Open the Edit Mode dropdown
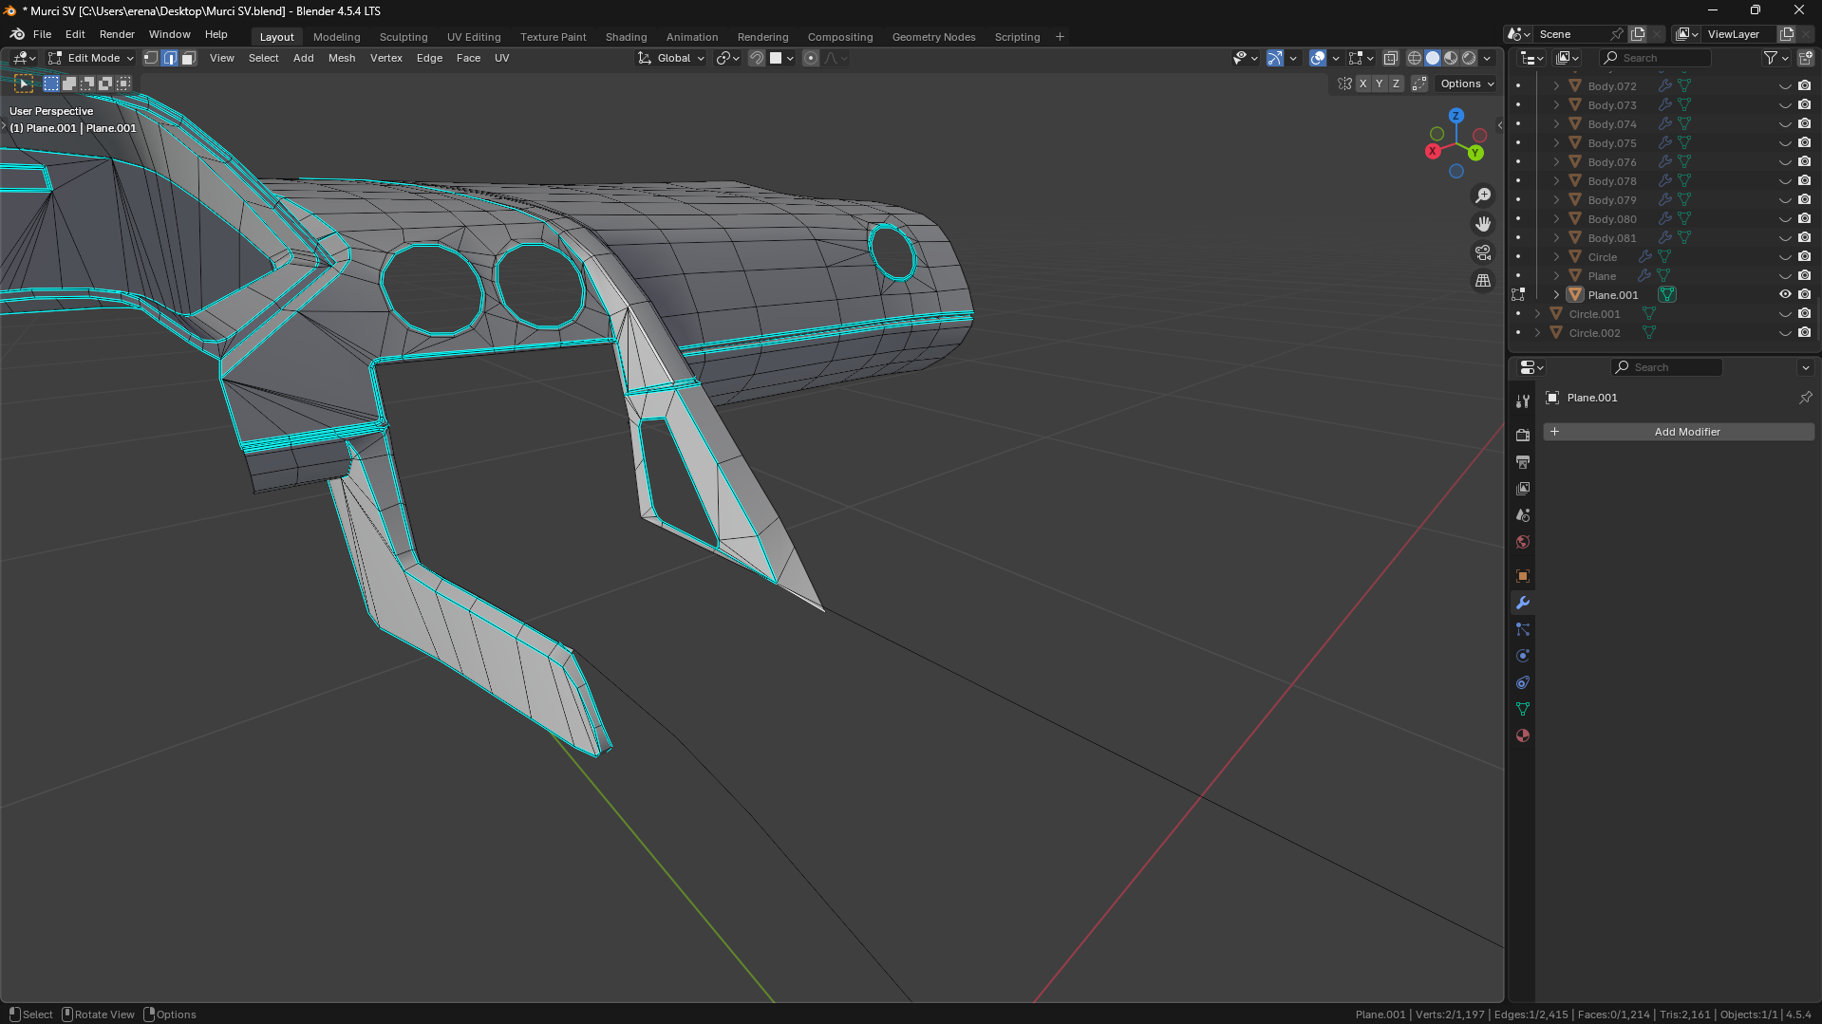The image size is (1822, 1024). point(92,58)
